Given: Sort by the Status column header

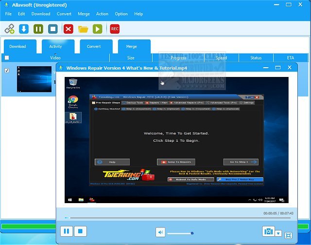Looking at the screenshot, I should (256, 57).
